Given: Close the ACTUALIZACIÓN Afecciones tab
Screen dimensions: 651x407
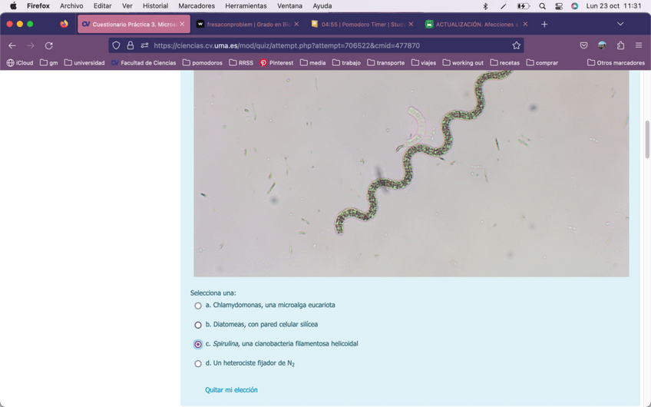Looking at the screenshot, I should point(525,24).
